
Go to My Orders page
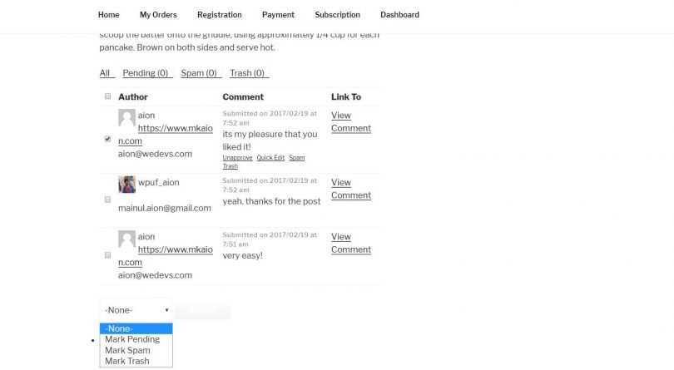158,15
